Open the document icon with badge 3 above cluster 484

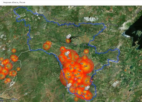click(x=67, y=54)
